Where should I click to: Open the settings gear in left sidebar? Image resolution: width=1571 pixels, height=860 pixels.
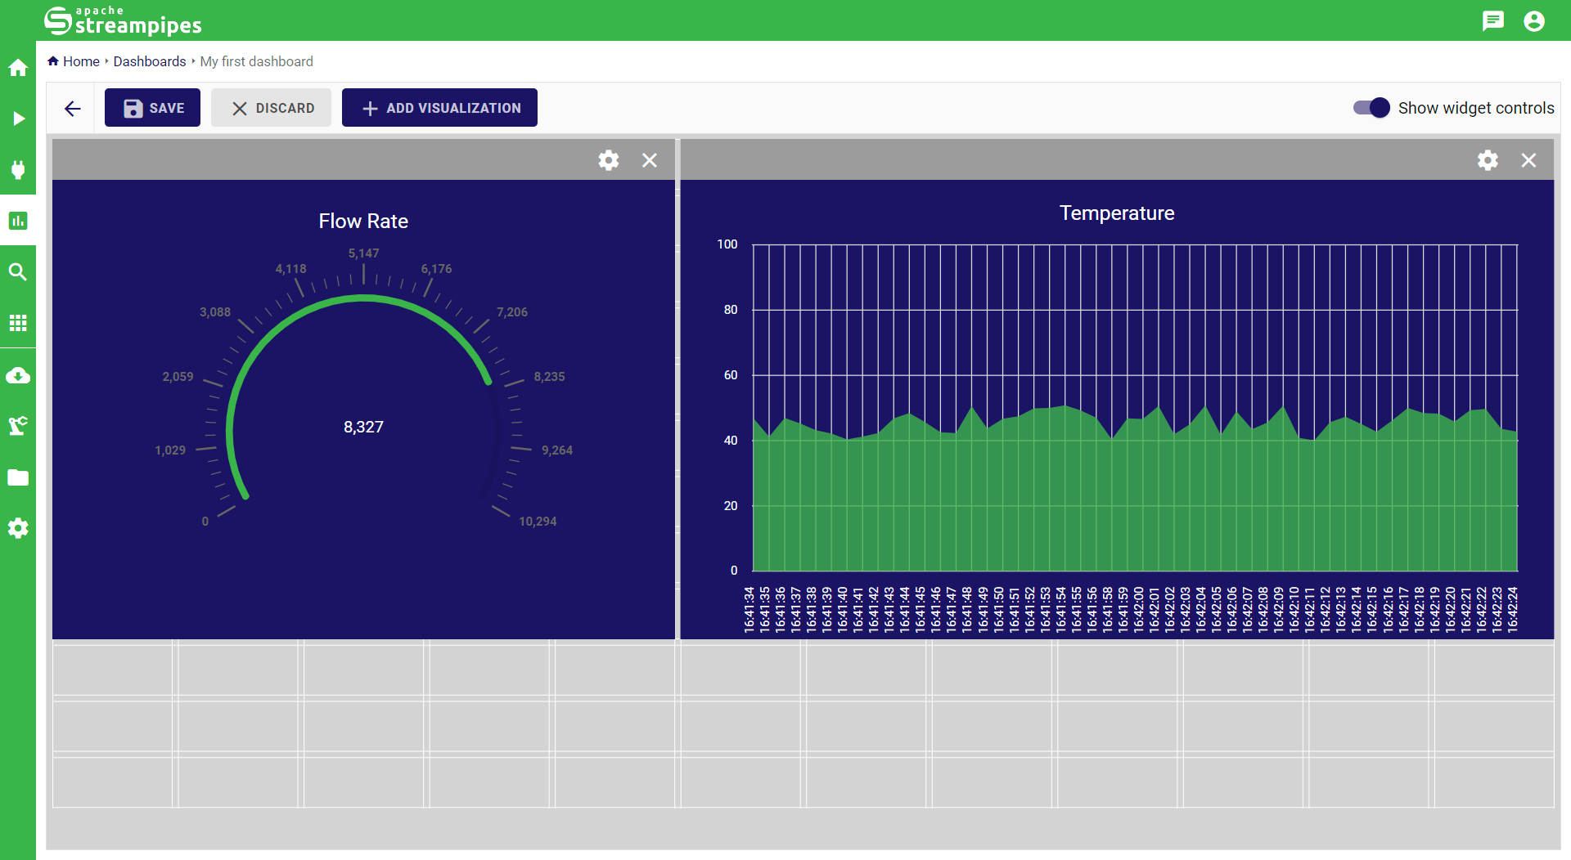[18, 528]
